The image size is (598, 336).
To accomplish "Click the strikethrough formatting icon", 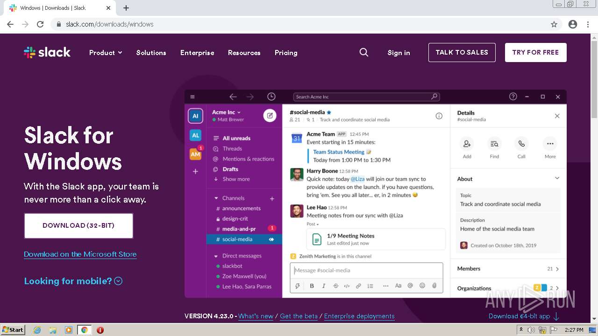I will coord(335,286).
